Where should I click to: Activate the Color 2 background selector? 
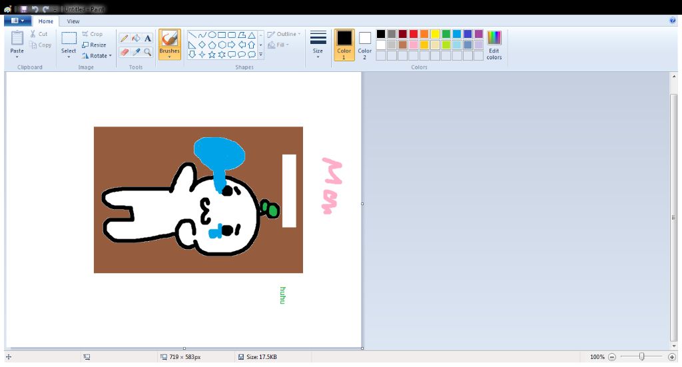[364, 45]
